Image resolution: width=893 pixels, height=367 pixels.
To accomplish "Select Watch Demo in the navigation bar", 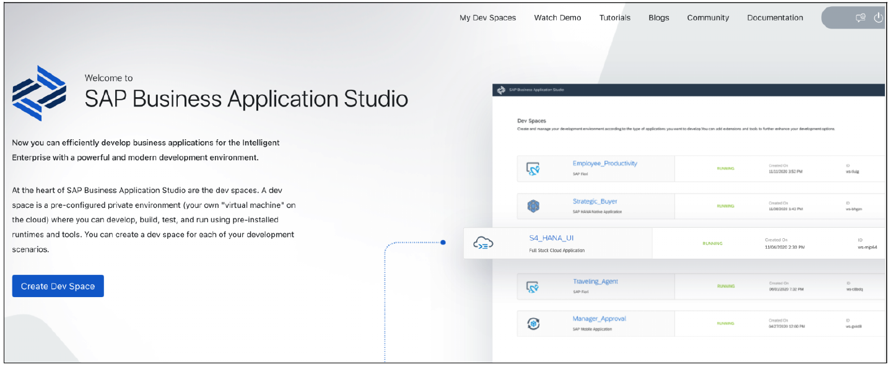I will coord(557,17).
